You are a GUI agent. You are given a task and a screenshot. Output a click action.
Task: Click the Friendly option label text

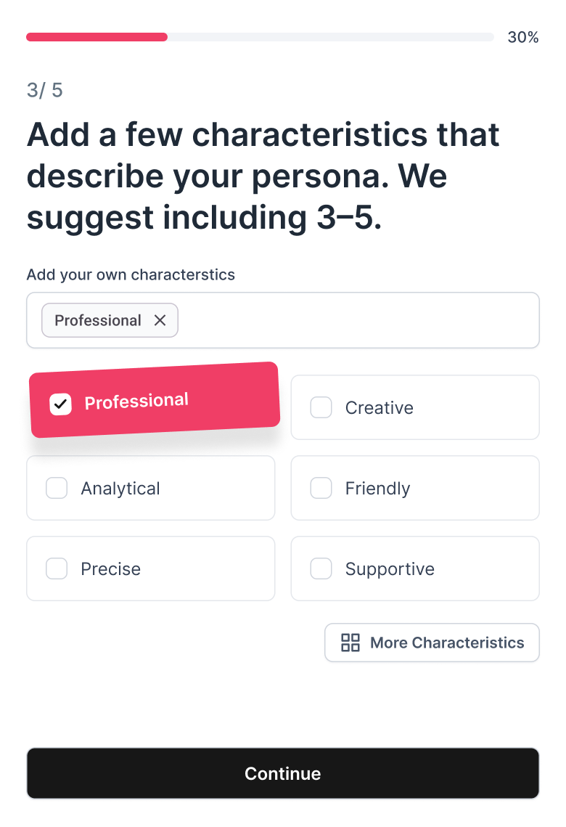point(377,488)
